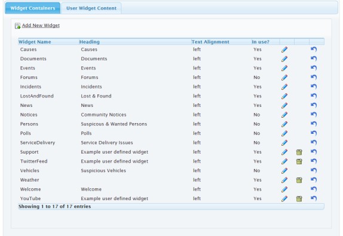Image resolution: width=343 pixels, height=236 pixels.
Task: Edit the Forums widget via pencil icon
Action: click(x=284, y=78)
